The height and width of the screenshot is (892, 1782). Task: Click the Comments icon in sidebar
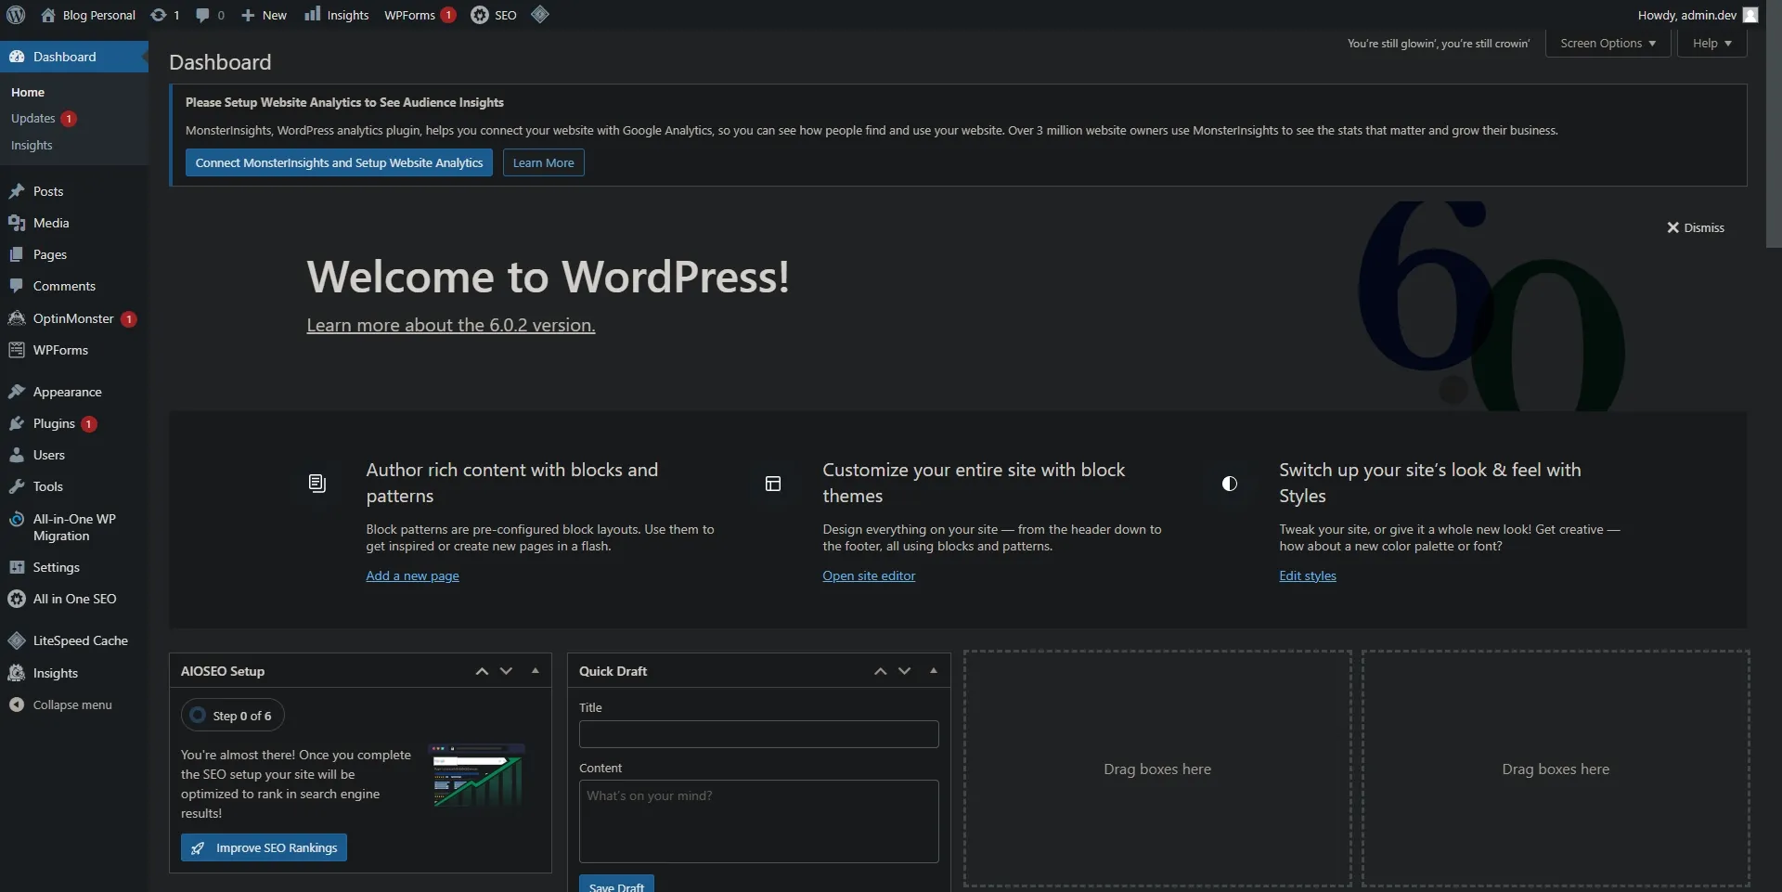tap(17, 286)
